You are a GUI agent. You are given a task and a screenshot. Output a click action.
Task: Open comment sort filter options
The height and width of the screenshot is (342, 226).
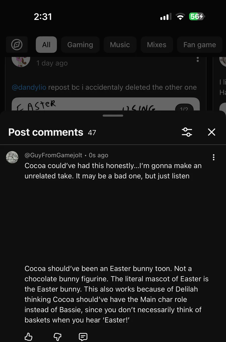[x=187, y=132]
